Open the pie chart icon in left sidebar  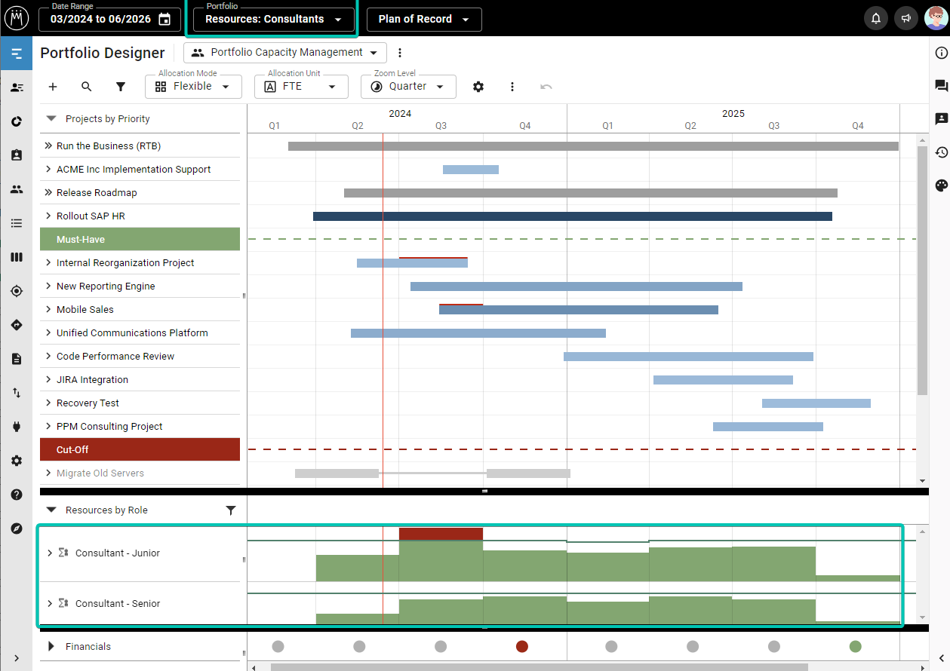coord(17,121)
